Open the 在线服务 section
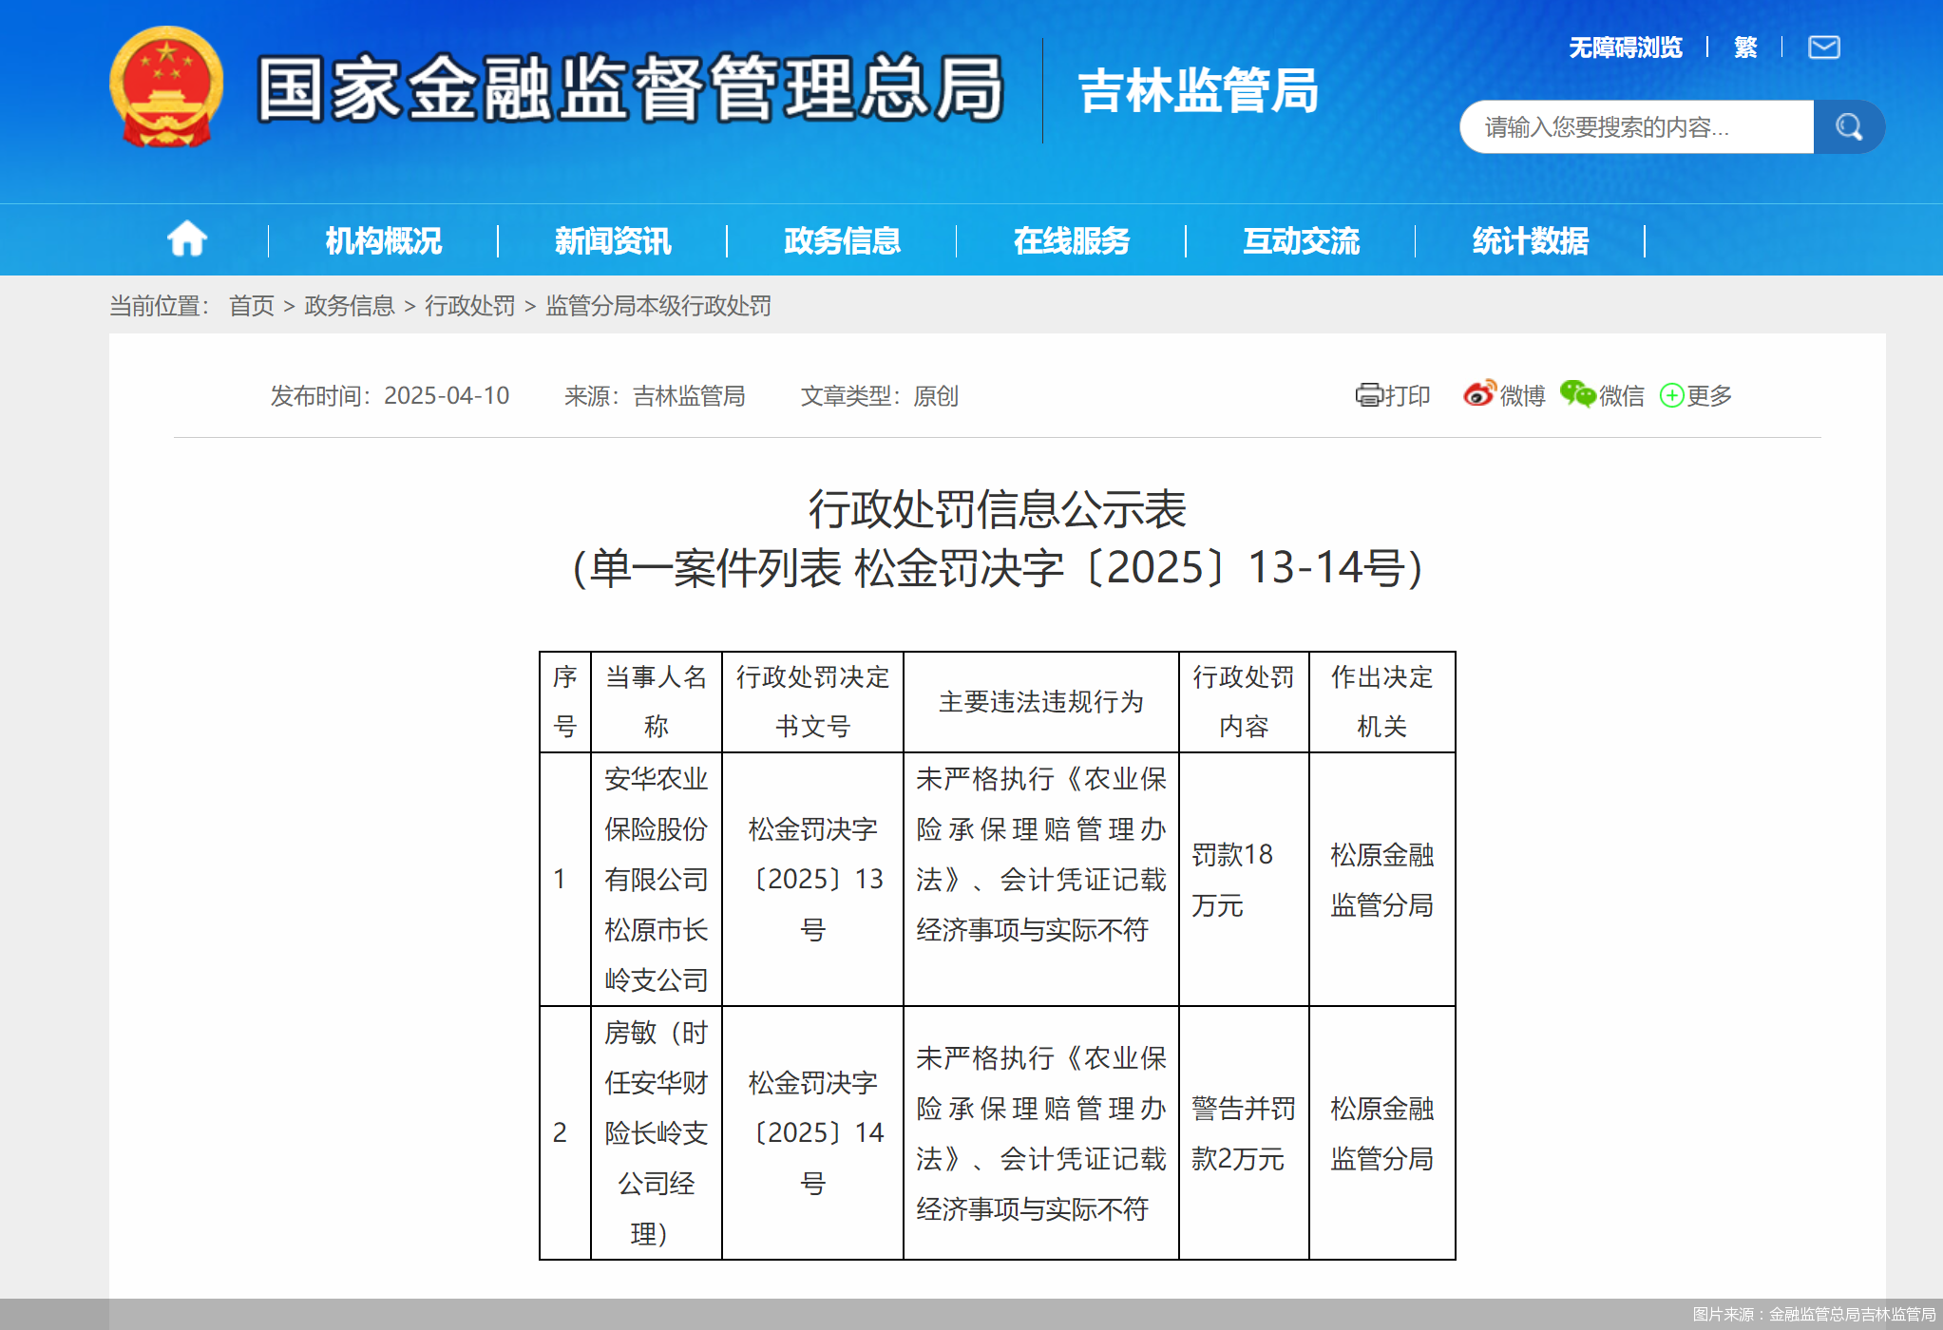Viewport: 1943px width, 1330px height. (1072, 241)
